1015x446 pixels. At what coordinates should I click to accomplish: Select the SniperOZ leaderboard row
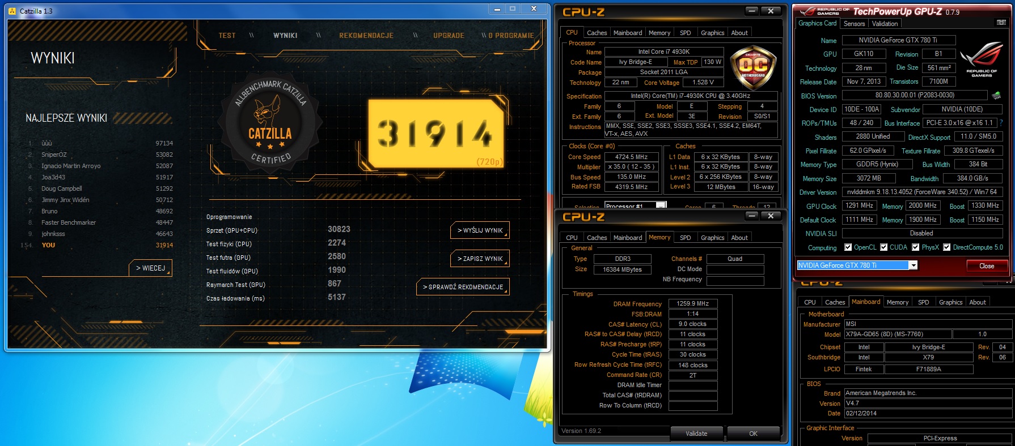click(x=100, y=155)
